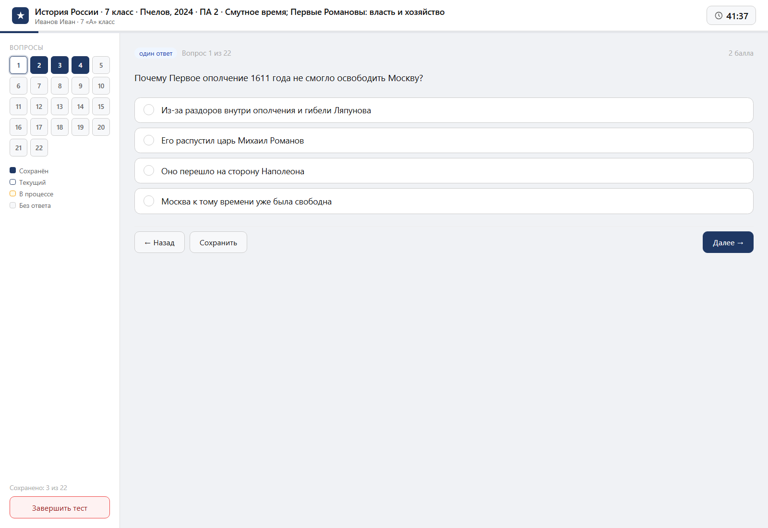Choose option about Napoleon's side
This screenshot has width=768, height=528.
pos(444,171)
